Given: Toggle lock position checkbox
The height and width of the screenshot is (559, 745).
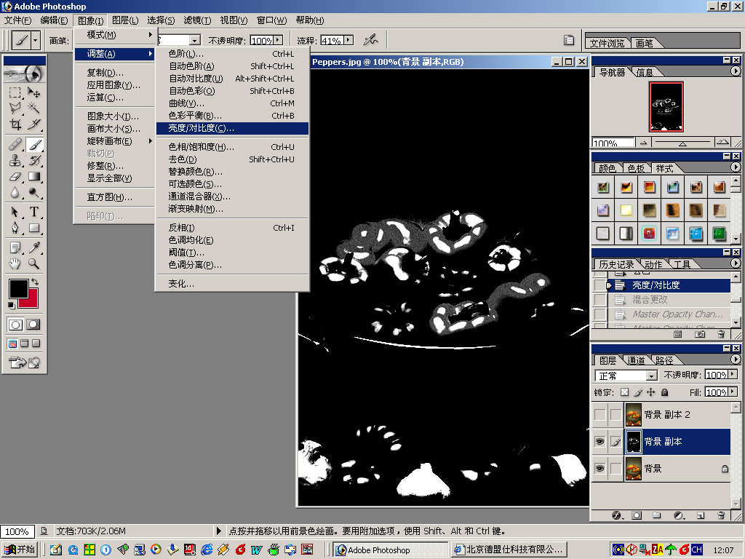Looking at the screenshot, I should (x=651, y=392).
